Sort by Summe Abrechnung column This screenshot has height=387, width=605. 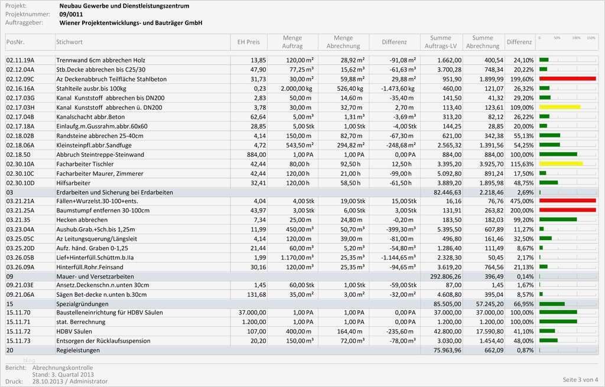point(484,42)
